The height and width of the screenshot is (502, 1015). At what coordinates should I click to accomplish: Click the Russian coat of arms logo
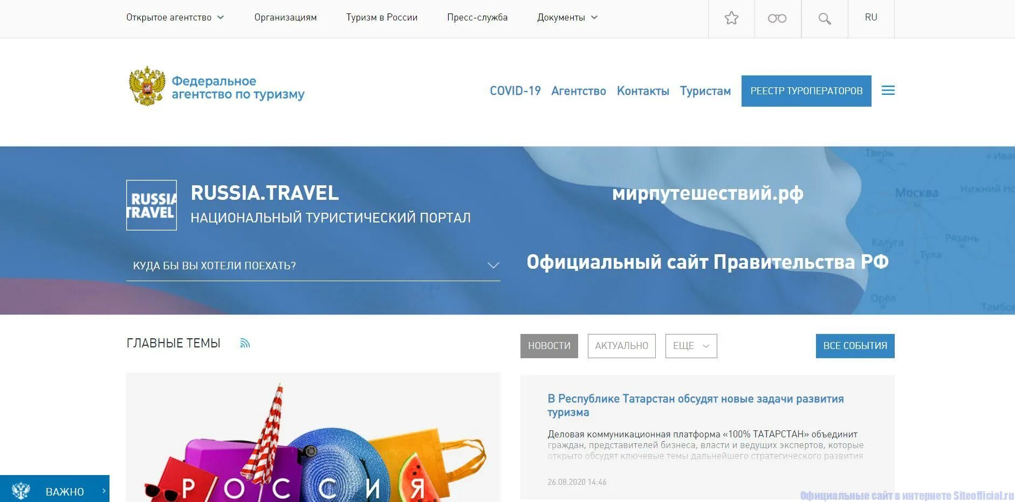(x=147, y=86)
